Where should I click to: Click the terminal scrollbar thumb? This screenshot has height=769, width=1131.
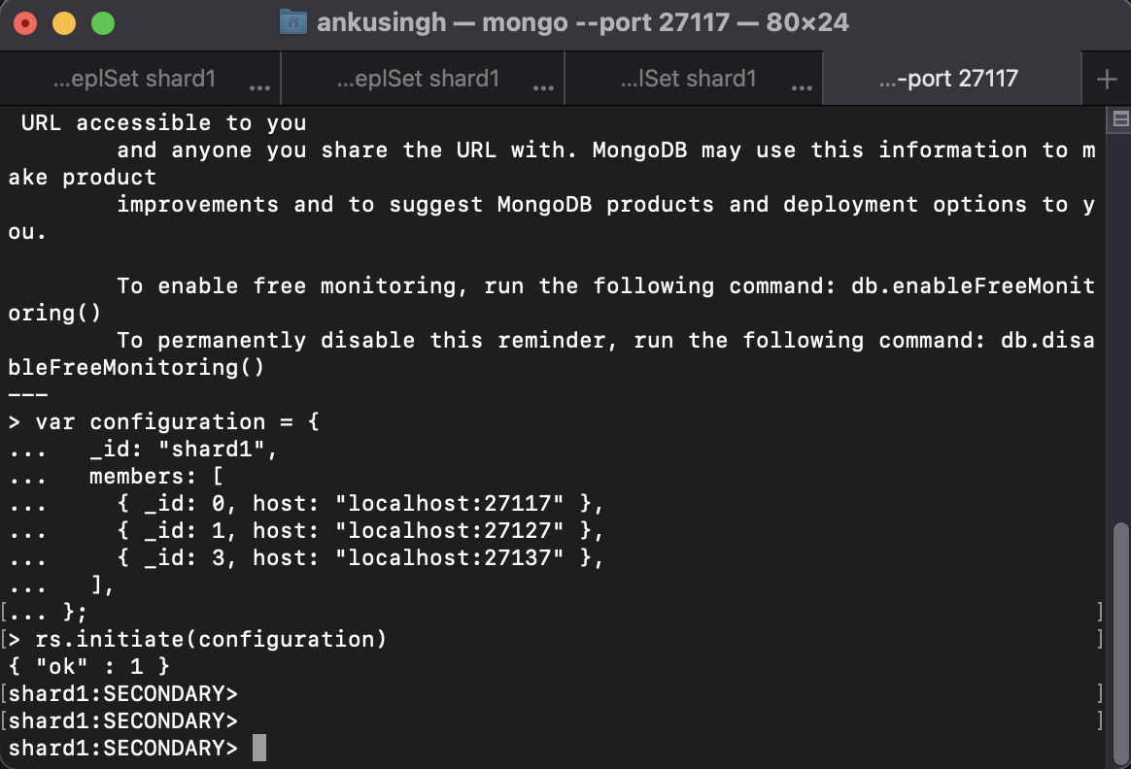click(x=1120, y=641)
